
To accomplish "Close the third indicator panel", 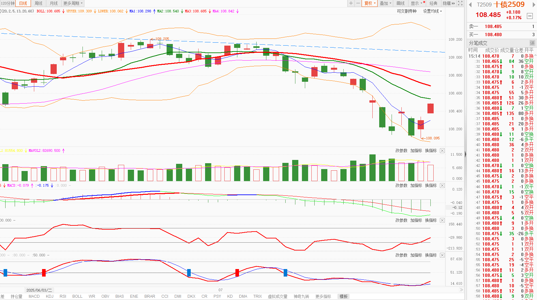I will click(x=442, y=220).
